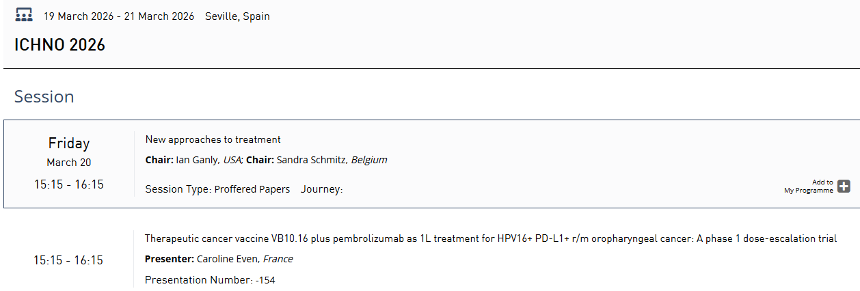
Task: Click the March 20 session date
Action: [x=69, y=163]
